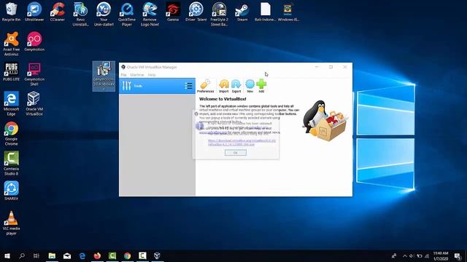Image resolution: width=467 pixels, height=262 pixels.
Task: Click OK in the update notification dialog
Action: tap(235, 153)
